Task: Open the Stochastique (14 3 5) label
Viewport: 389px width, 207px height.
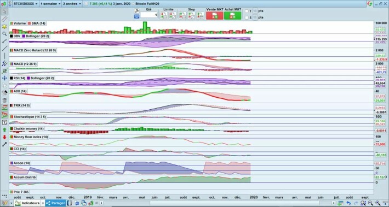Action: point(28,116)
